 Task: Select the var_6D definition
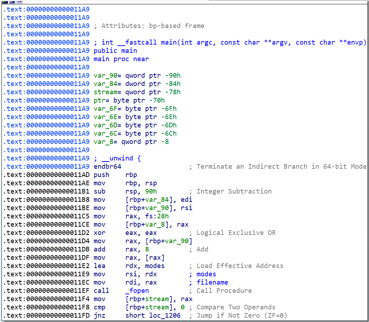[135, 125]
